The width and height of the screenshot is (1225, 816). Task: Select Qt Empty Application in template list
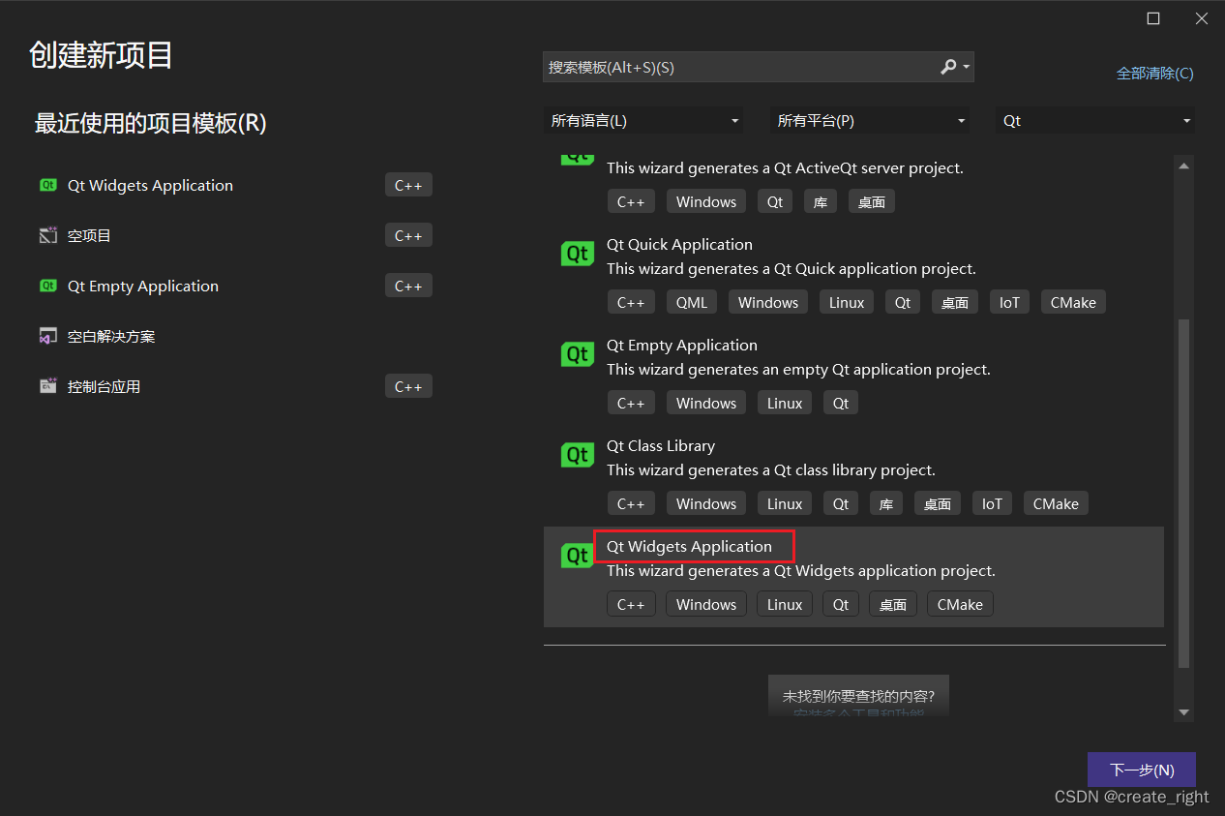click(x=682, y=346)
